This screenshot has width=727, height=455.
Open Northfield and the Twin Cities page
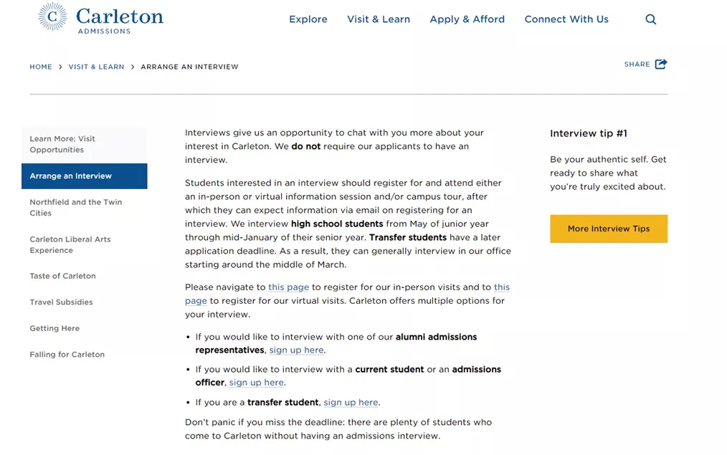76,207
